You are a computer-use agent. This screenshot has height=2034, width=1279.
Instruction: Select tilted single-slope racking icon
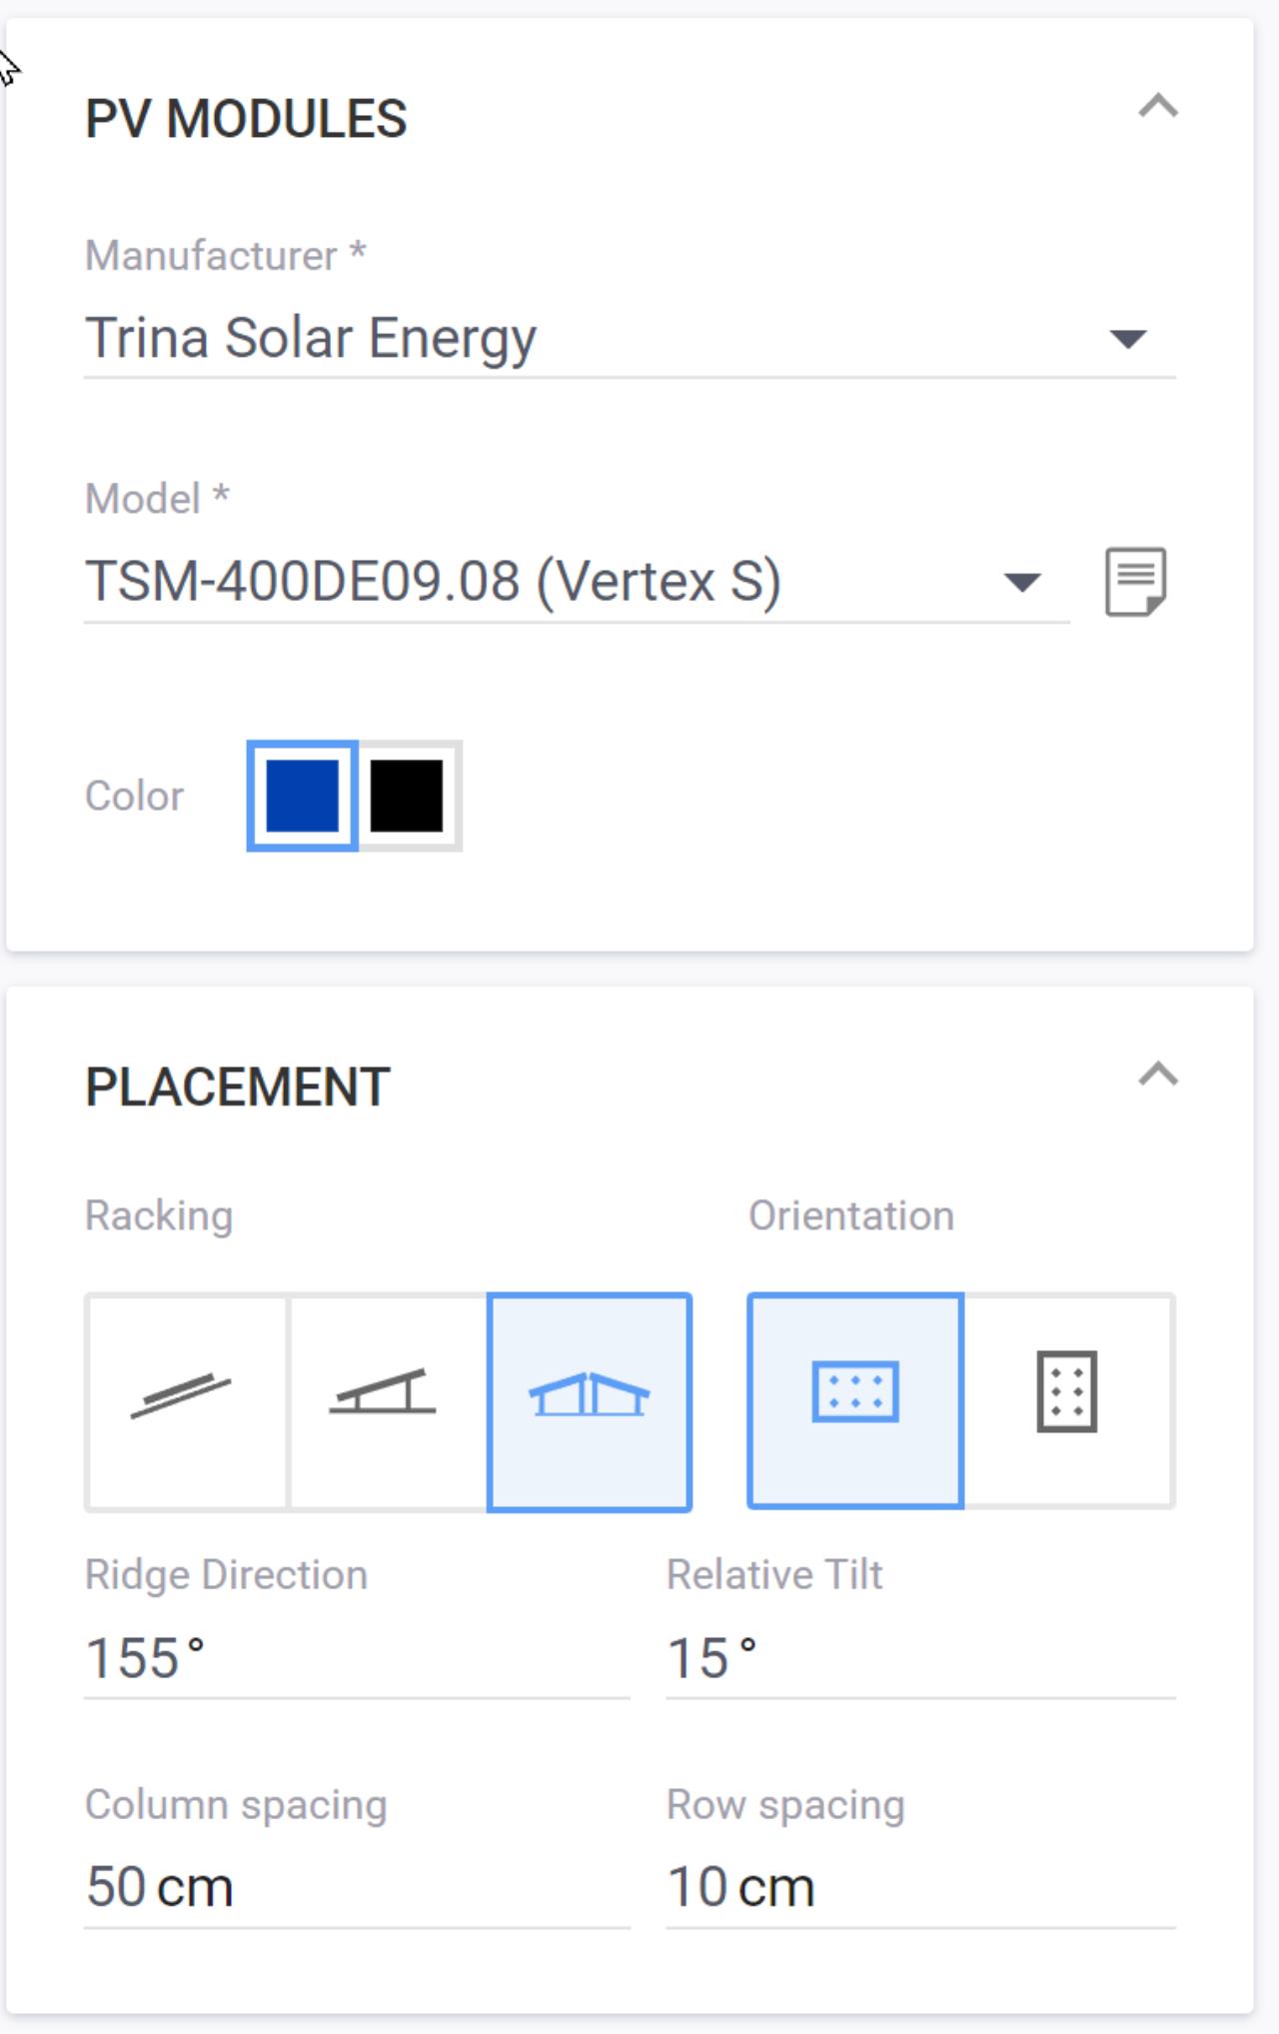coord(389,1400)
